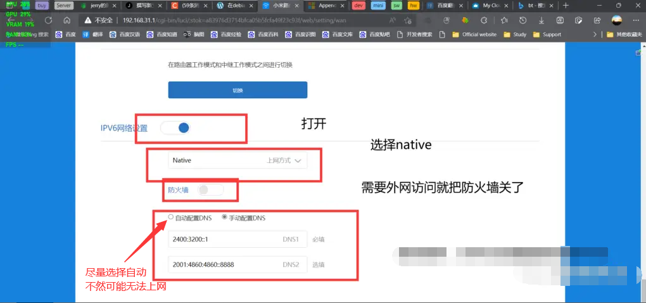This screenshot has width=646, height=303.
Task: Open the profile avatar picture
Action: [x=616, y=20]
